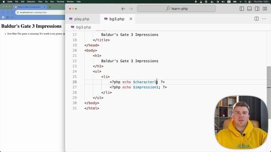The height and width of the screenshot is (152, 271).
Task: Open the View menu
Action: (x=40, y=2)
